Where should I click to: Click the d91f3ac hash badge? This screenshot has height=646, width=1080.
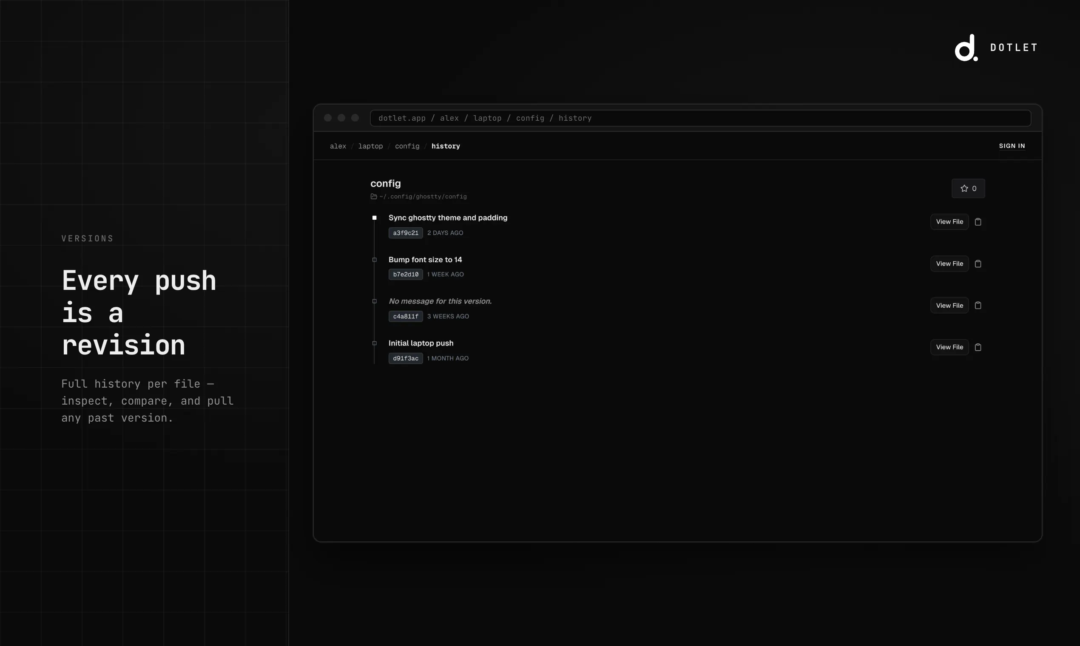tap(406, 359)
